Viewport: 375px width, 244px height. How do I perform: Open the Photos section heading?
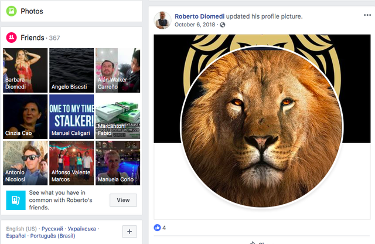[32, 11]
